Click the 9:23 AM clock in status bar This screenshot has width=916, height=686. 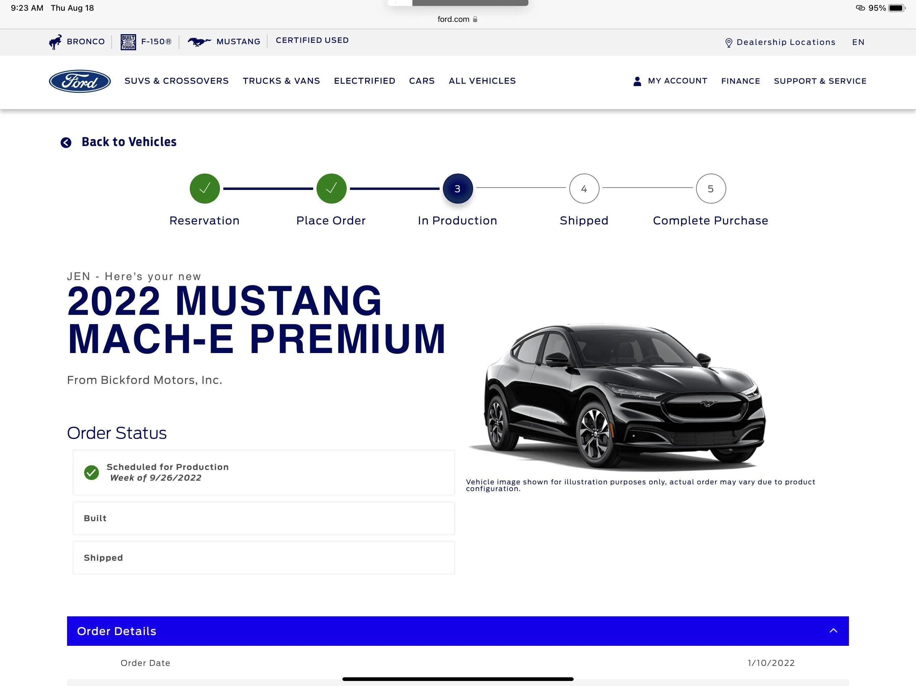27,8
